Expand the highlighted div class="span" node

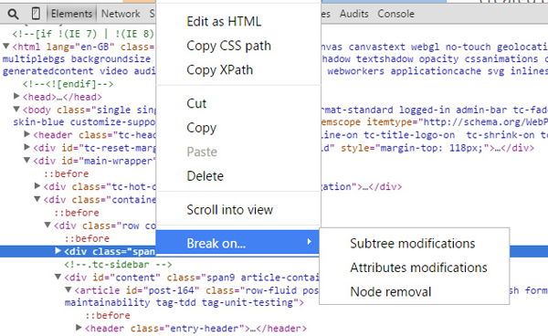click(58, 250)
